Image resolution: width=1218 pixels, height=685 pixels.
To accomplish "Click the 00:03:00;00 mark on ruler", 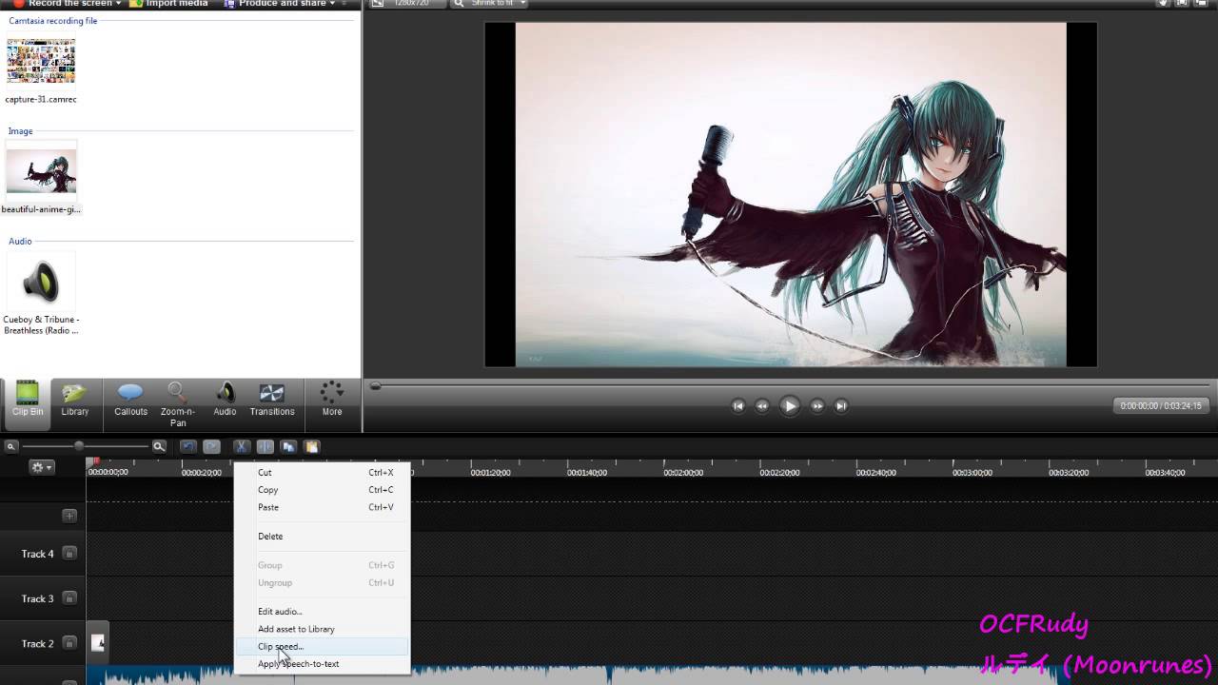I will (x=972, y=472).
